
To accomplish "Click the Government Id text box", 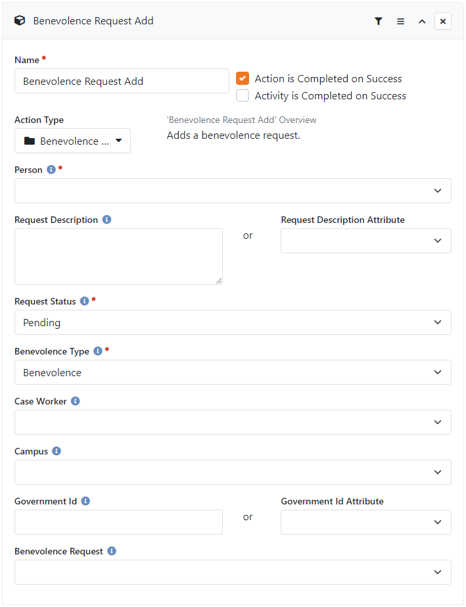I will click(118, 522).
